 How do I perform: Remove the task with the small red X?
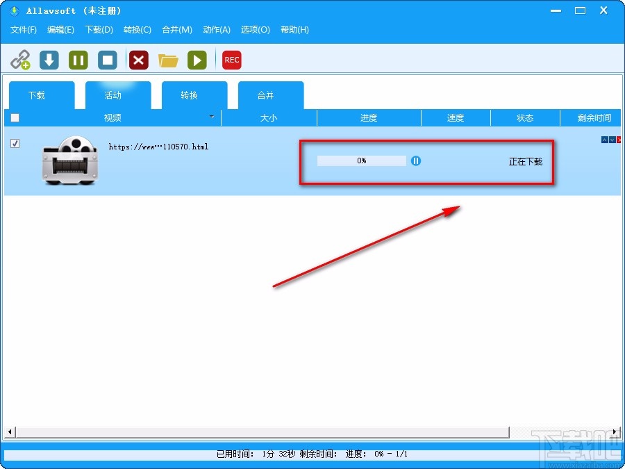click(619, 140)
